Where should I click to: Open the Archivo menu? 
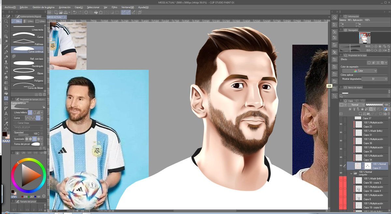[10, 7]
